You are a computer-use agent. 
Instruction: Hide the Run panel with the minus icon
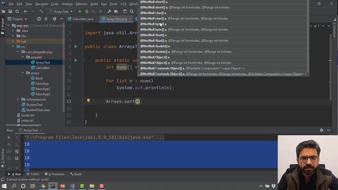pos(328,130)
